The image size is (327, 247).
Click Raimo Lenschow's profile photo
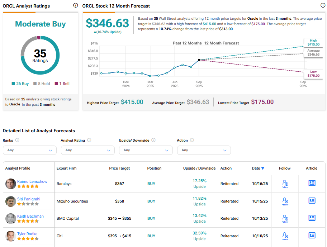click(x=11, y=184)
